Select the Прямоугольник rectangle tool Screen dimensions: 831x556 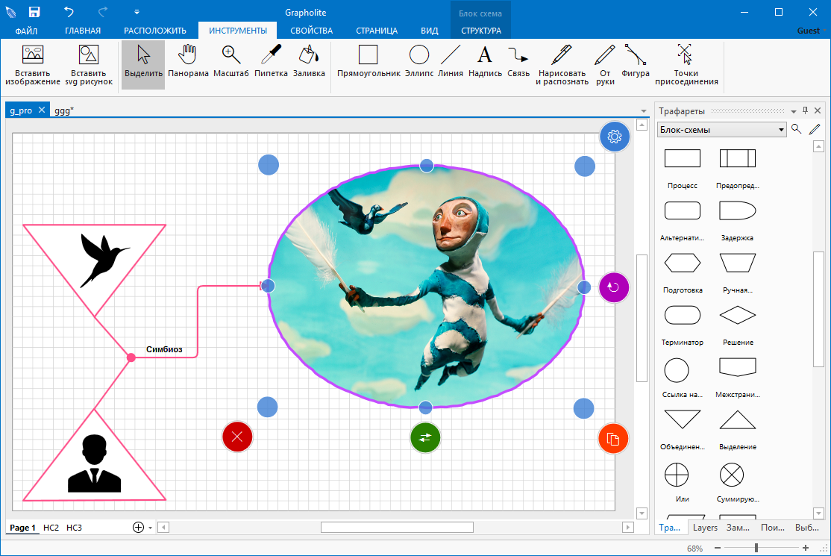pyautogui.click(x=369, y=62)
